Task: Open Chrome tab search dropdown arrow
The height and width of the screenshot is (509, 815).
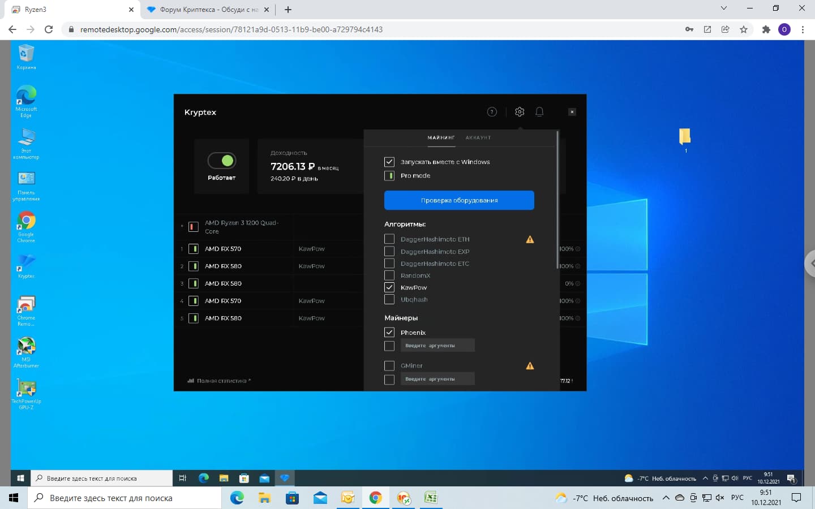Action: click(723, 8)
